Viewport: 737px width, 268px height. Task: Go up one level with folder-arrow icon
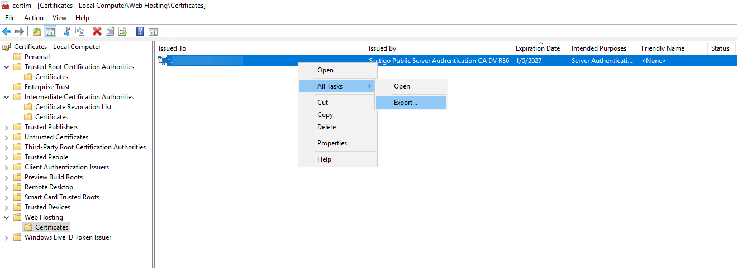[37, 32]
